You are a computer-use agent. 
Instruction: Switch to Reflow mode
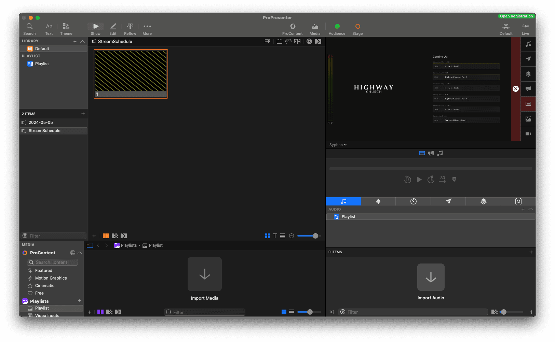point(130,29)
